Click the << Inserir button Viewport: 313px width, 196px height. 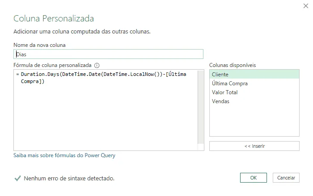[254, 146]
